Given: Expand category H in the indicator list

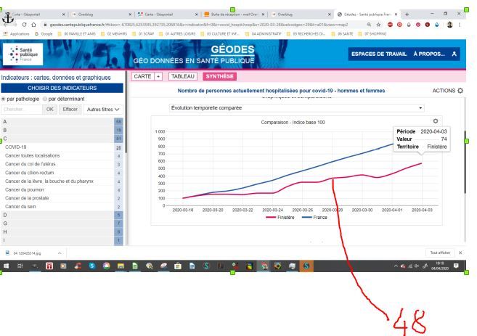Looking at the screenshot, I should [x=62, y=232].
